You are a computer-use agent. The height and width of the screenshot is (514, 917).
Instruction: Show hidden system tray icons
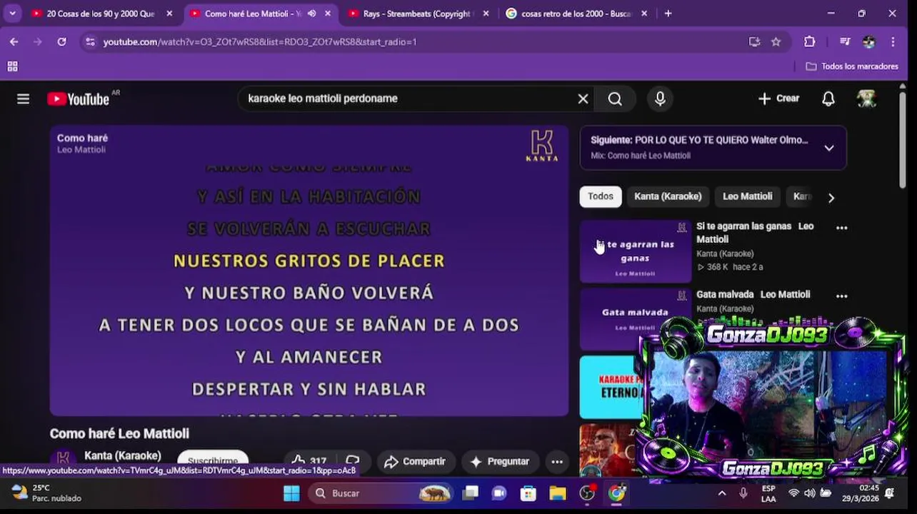pos(721,493)
